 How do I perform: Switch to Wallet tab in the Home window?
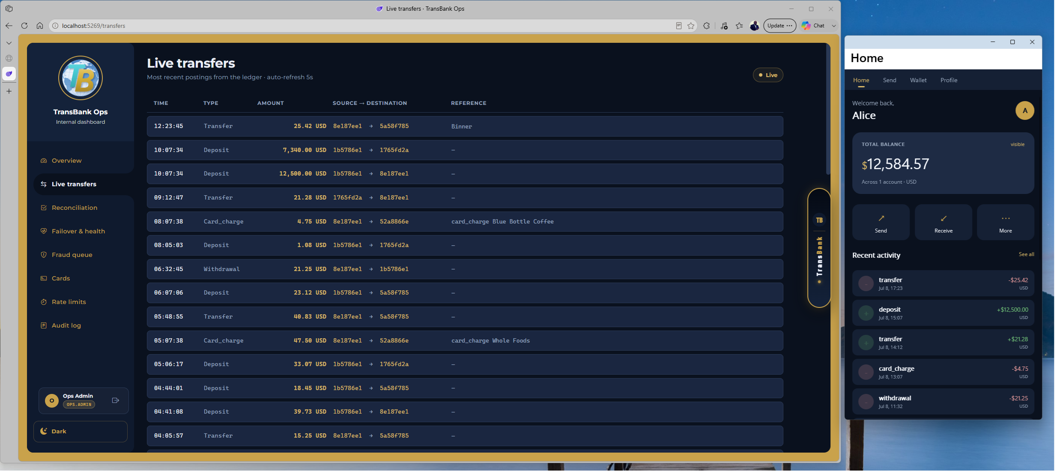(918, 80)
